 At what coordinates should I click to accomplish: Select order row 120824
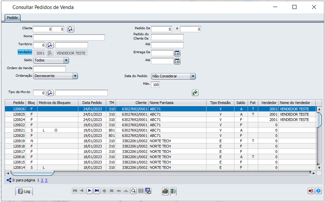click(161, 120)
